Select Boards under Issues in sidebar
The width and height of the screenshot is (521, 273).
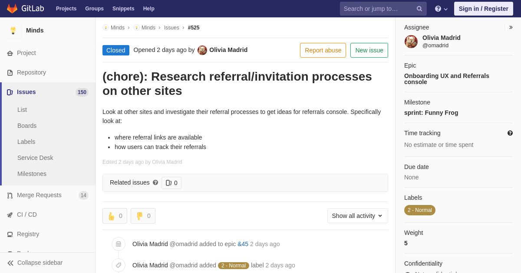tap(27, 126)
